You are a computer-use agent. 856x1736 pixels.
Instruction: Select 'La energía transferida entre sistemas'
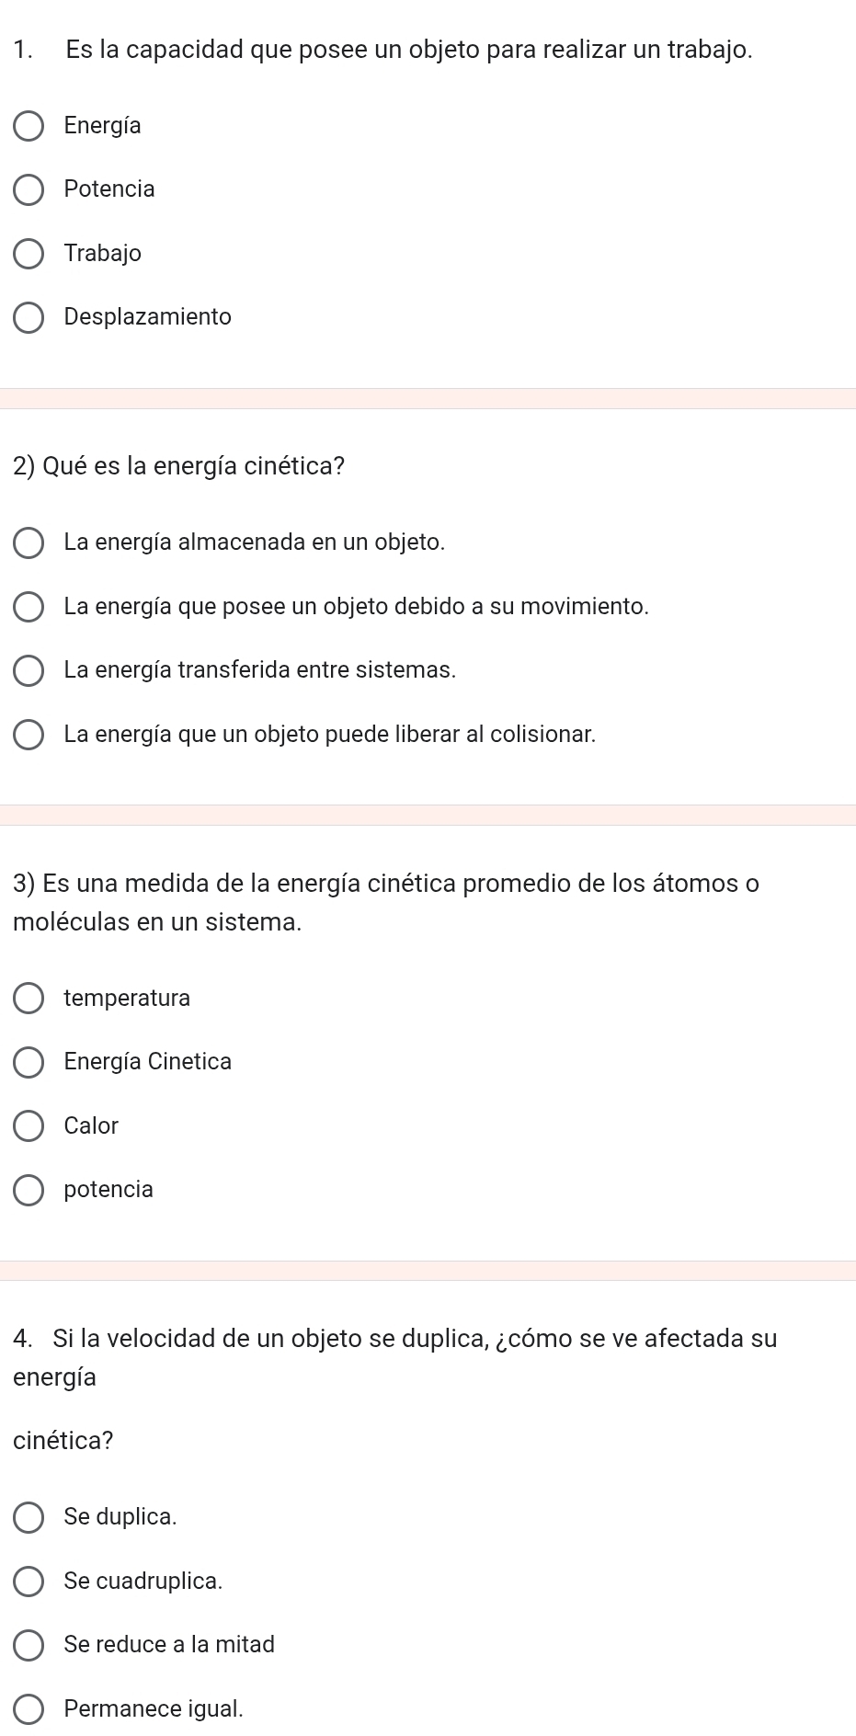pyautogui.click(x=29, y=670)
